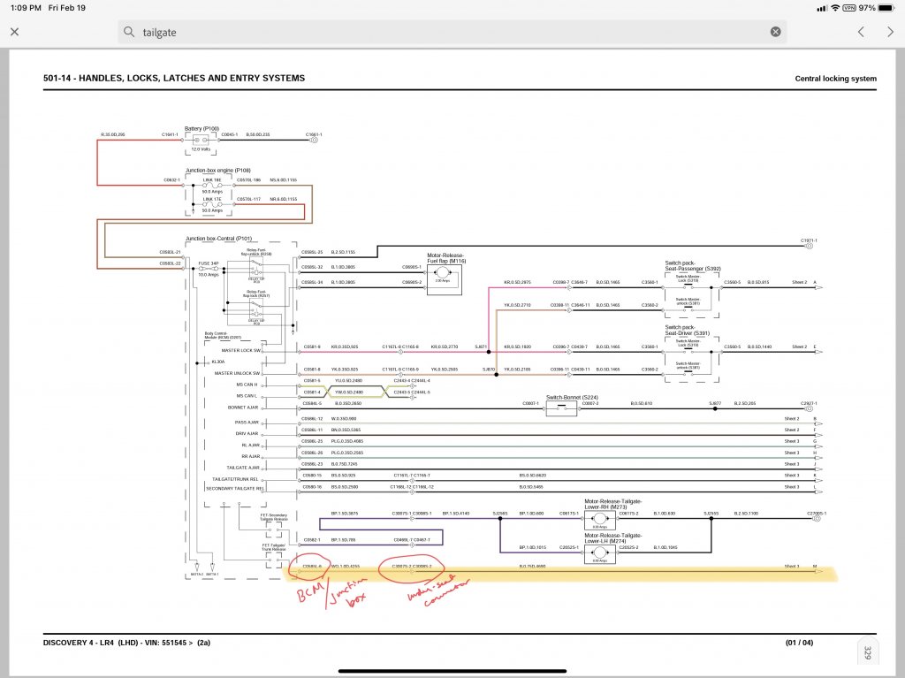905x678 pixels.
Task: Select the "MASTER UNLOCK SW" label
Action: tap(237, 373)
